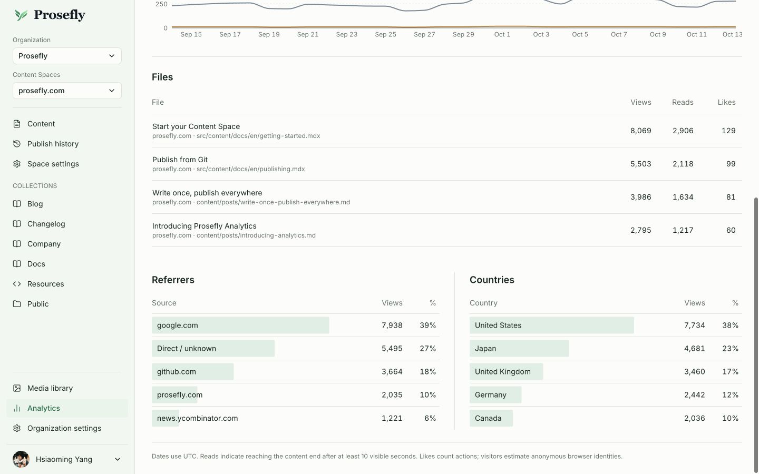Click the page vertical scrollbar
The image size is (759, 474).
[756, 334]
